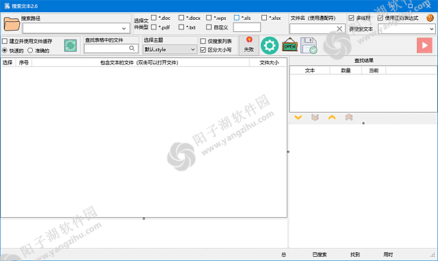Click the app icon in title bar
438x261 pixels.
tap(7, 6)
